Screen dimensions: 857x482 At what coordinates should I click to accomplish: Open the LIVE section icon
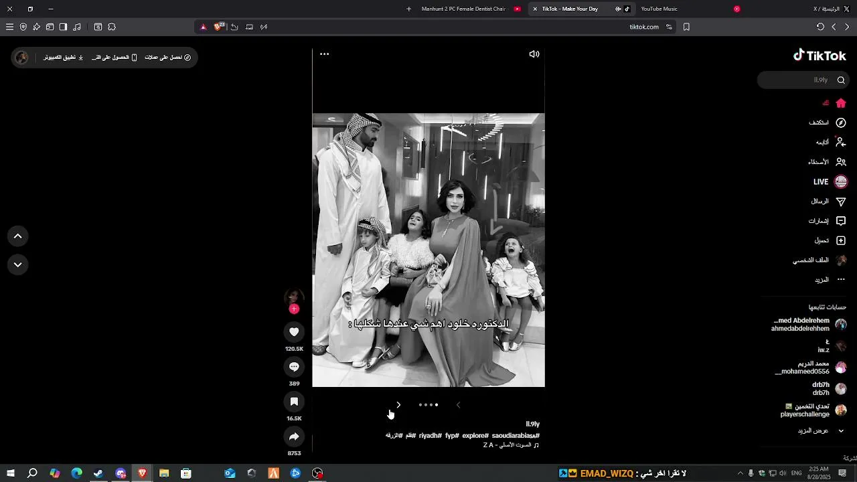coord(841,181)
